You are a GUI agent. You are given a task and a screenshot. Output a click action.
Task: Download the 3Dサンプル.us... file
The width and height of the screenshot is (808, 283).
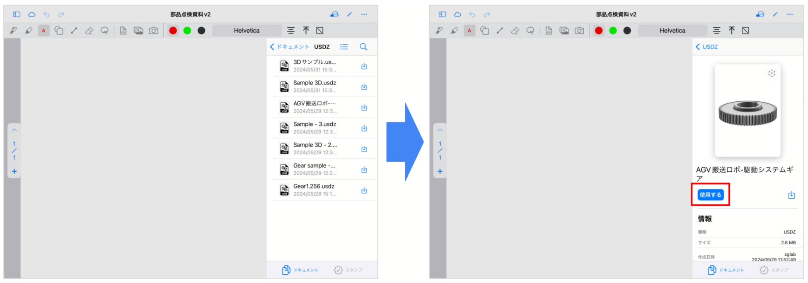tap(364, 66)
